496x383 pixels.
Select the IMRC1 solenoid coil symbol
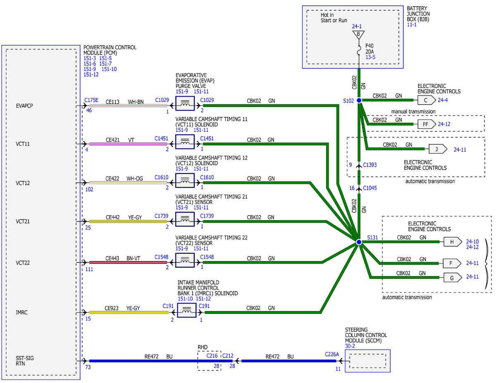(186, 310)
